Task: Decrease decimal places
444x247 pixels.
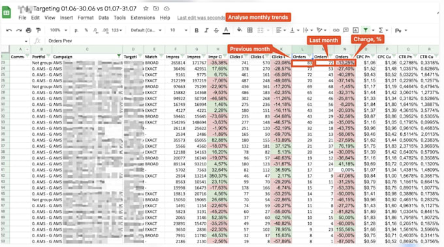Action: tap(96, 30)
